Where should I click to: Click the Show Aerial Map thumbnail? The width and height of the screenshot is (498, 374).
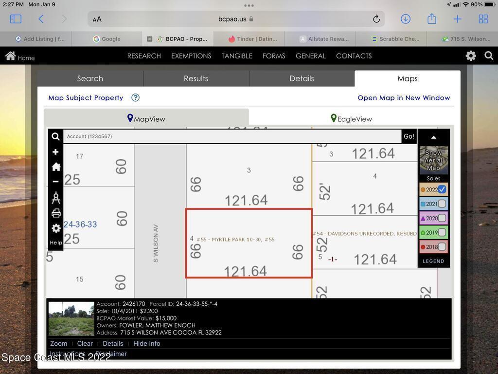pos(433,160)
